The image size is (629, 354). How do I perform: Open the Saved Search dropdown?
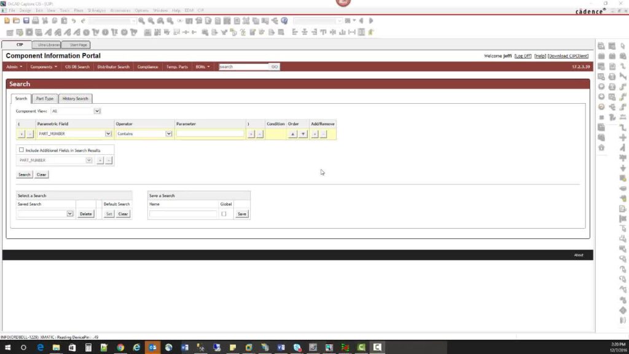(x=70, y=214)
